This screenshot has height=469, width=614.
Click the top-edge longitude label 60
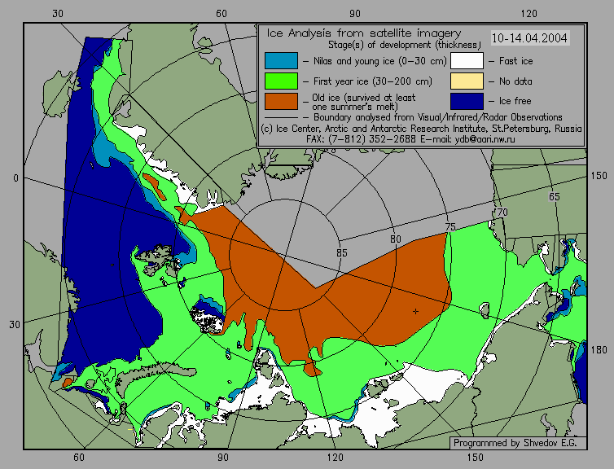(221, 14)
